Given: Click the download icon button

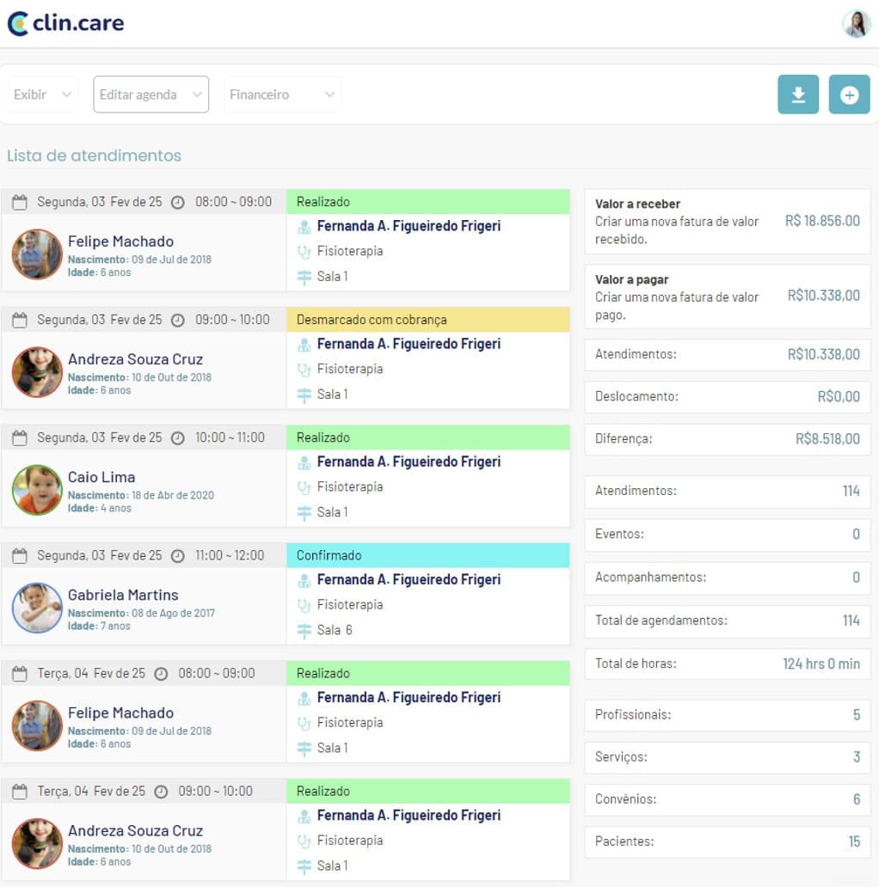Looking at the screenshot, I should click(x=797, y=95).
